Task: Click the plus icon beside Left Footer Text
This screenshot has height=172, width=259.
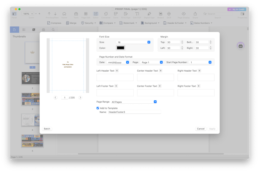Action: point(116,86)
